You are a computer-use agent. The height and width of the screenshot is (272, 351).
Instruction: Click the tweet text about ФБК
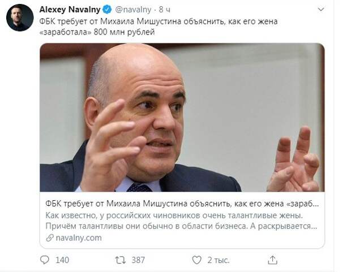pos(159,27)
